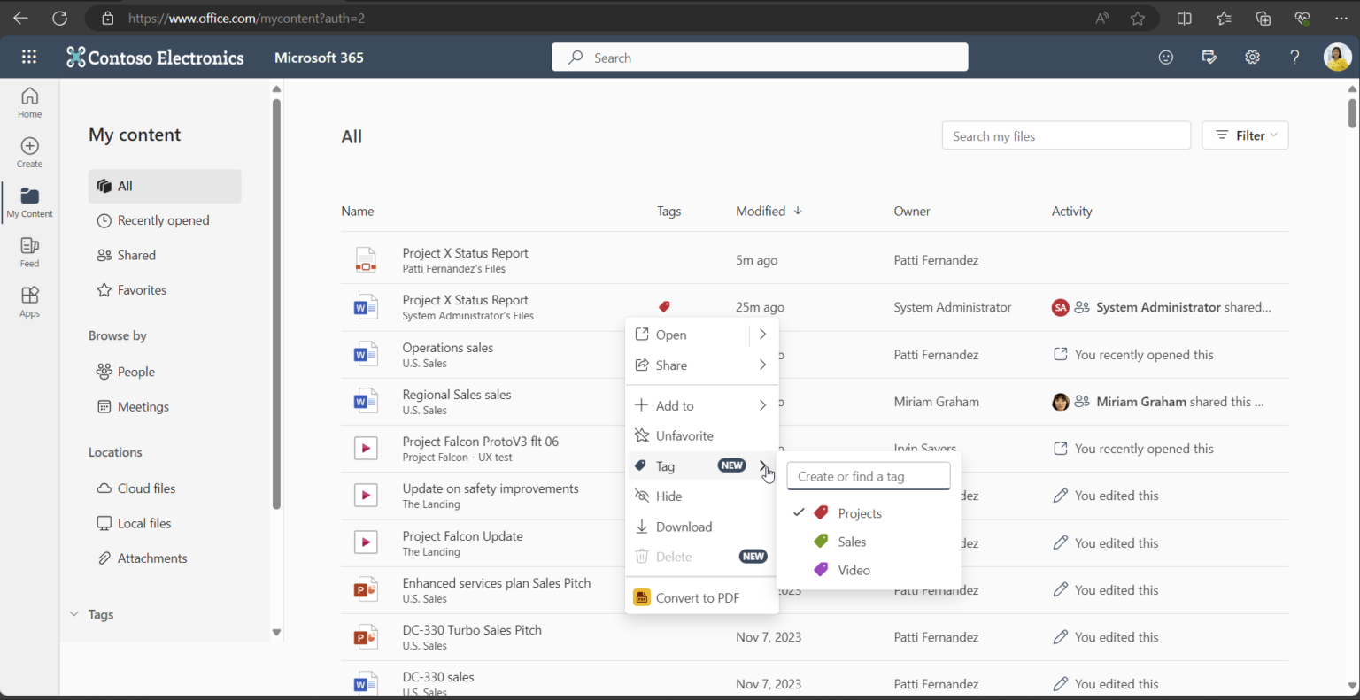
Task: Select Apps in the left sidebar
Action: pos(29,301)
